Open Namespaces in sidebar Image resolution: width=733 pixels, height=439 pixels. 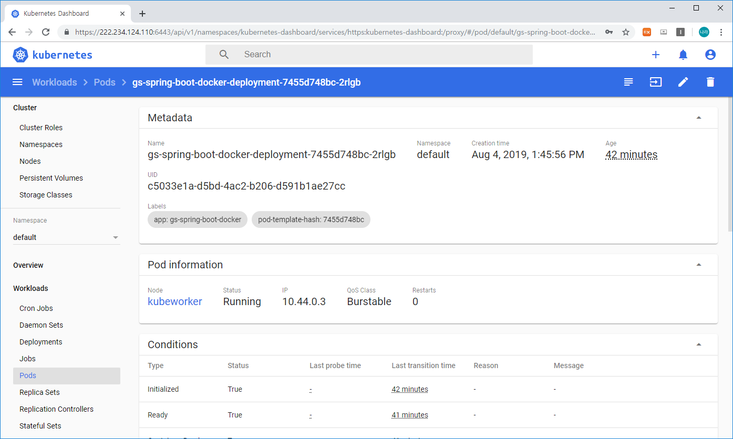point(41,144)
